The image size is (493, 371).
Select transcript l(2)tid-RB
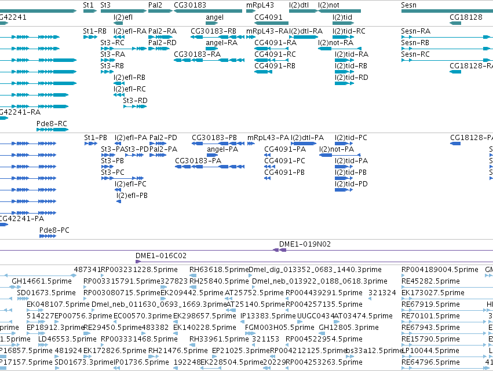[x=345, y=72]
